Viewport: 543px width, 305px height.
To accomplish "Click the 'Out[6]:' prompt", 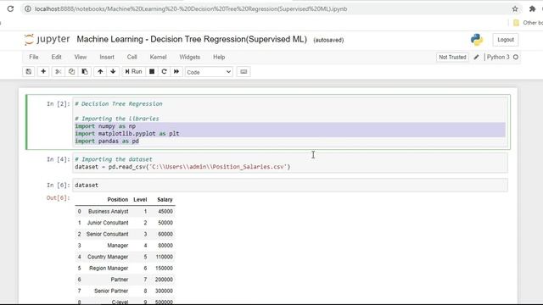I will click(59, 197).
